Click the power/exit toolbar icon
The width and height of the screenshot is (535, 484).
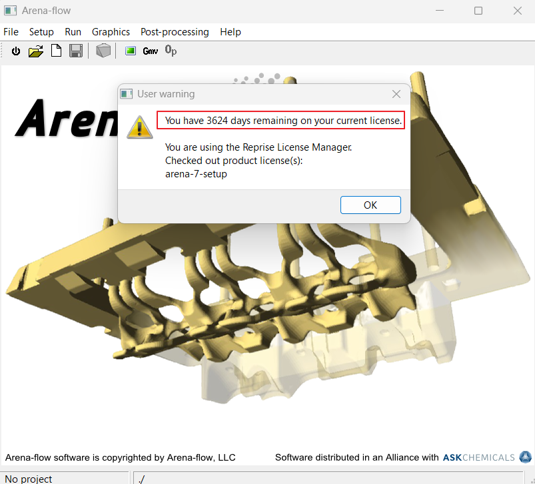16,51
